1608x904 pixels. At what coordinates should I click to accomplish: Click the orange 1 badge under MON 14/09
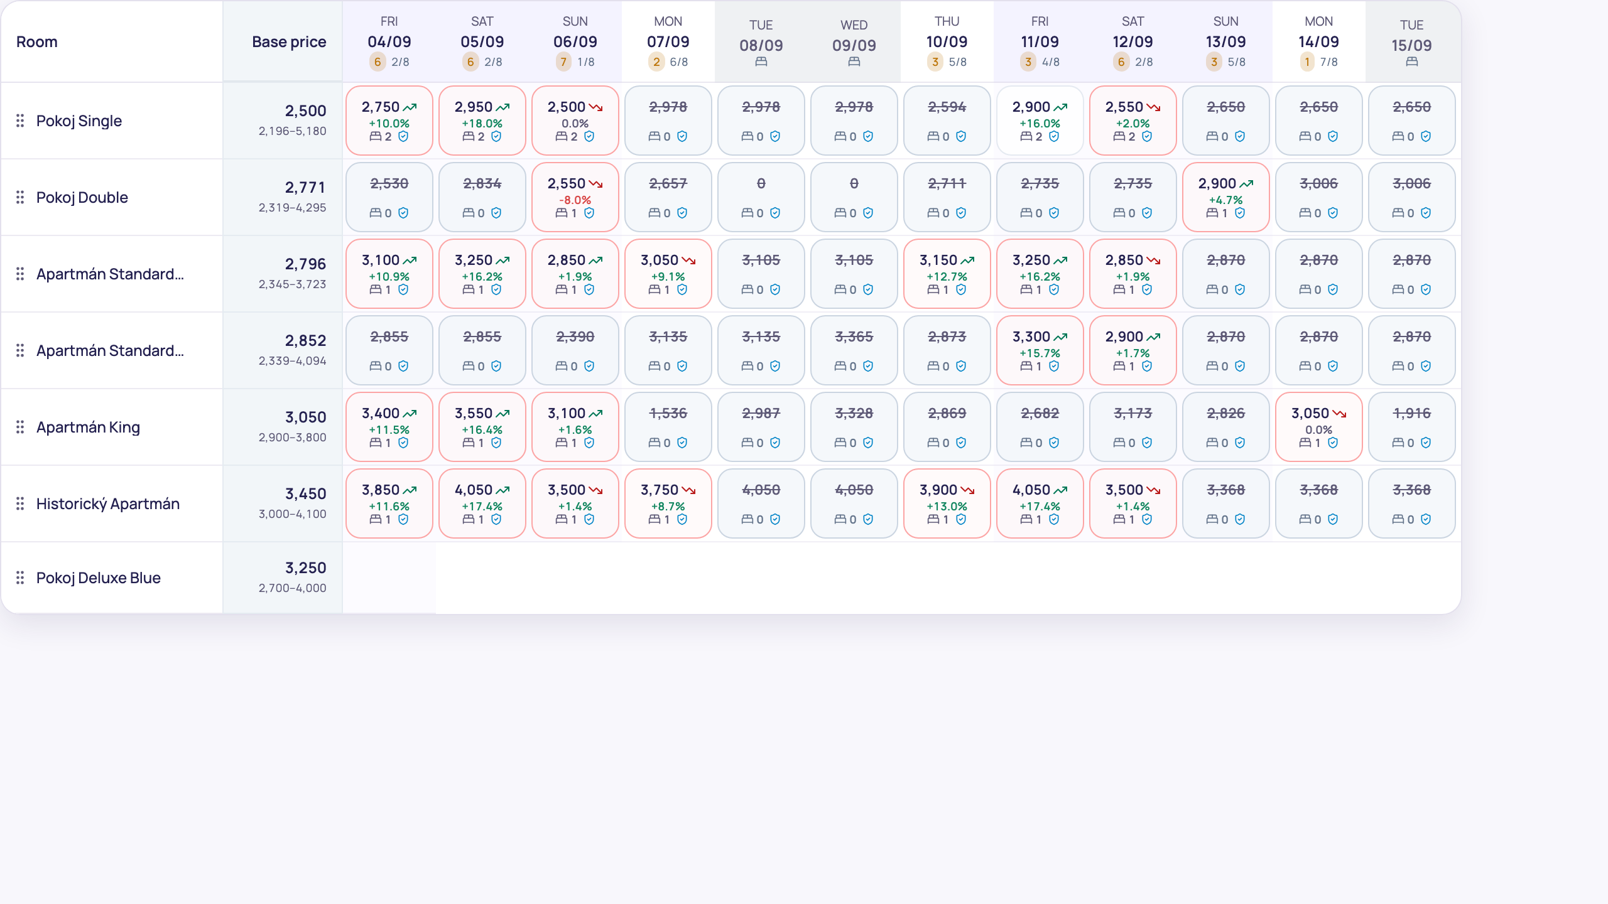coord(1307,62)
